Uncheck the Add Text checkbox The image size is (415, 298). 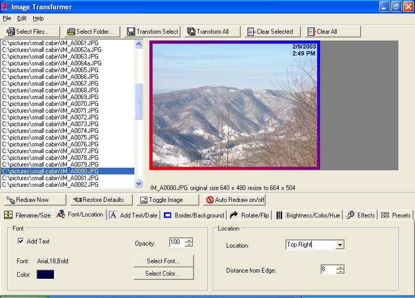[21, 241]
